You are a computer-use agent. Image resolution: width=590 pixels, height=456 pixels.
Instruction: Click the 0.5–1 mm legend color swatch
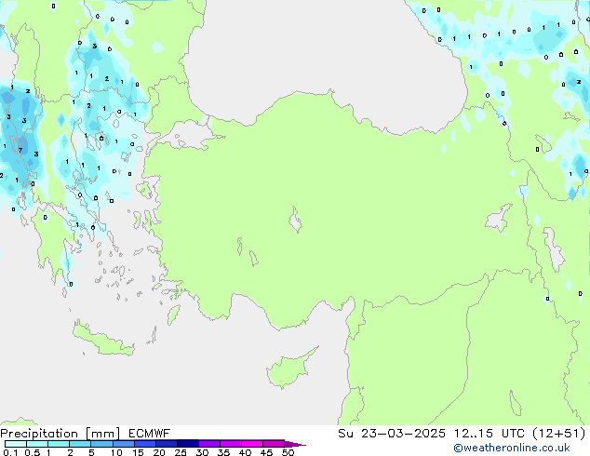point(37,444)
